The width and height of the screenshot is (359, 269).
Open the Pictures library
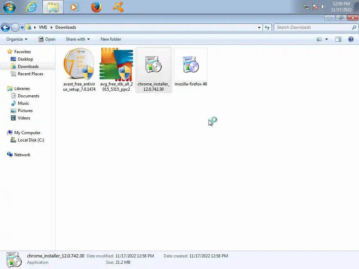click(25, 110)
